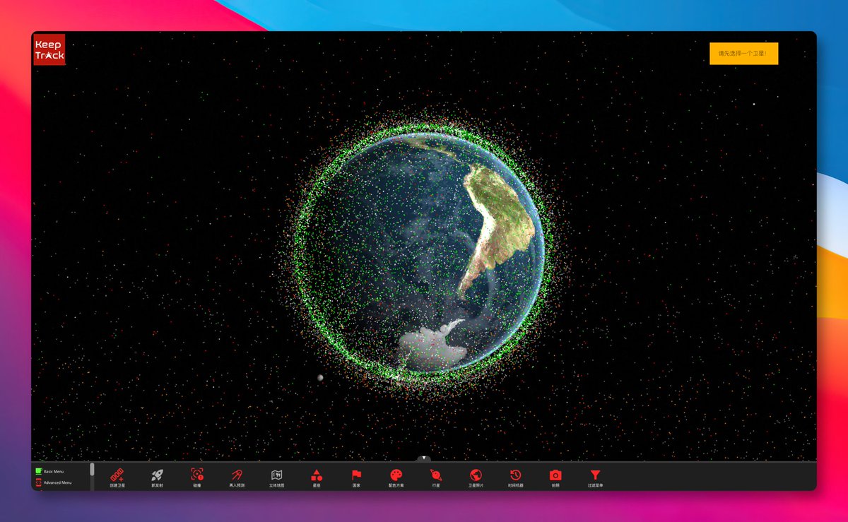
Task: Open the Filter Menu (过滤菜单) funnel icon
Action: (x=595, y=477)
